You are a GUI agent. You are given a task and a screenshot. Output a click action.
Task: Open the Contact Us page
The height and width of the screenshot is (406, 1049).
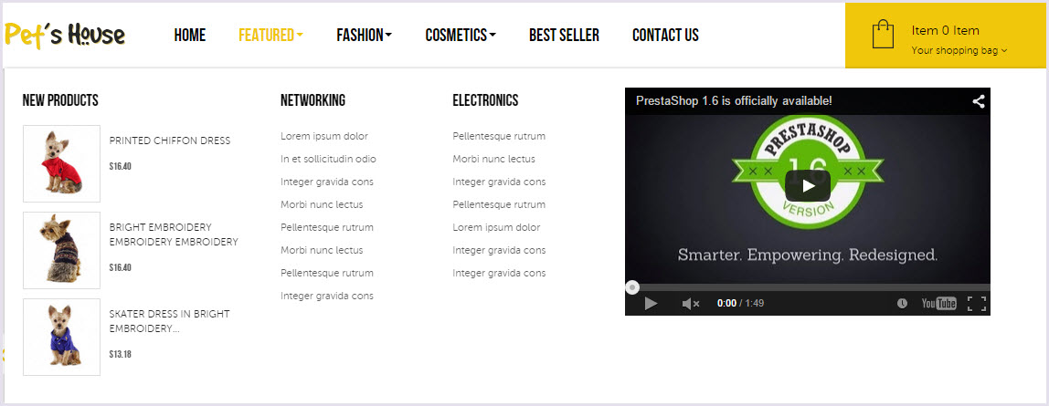click(665, 35)
